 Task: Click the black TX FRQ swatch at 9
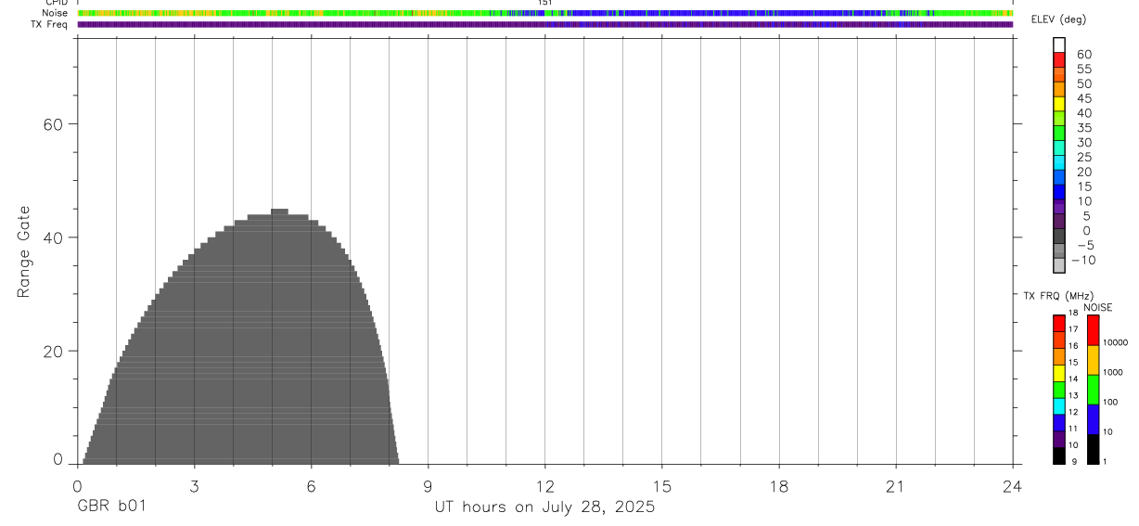tap(1058, 455)
